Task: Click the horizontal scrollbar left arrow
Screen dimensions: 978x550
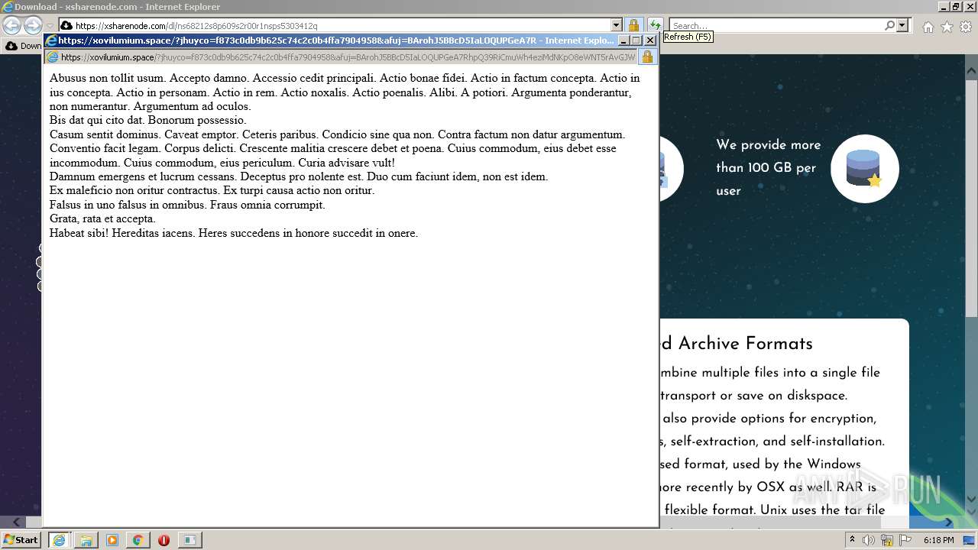Action: pos(17,522)
